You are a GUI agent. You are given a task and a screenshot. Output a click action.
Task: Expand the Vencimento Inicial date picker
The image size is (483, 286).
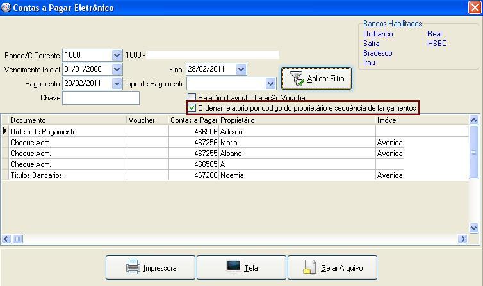point(117,69)
